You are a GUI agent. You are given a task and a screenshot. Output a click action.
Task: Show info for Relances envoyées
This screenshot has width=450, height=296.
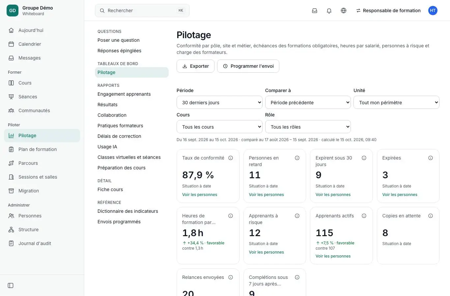pyautogui.click(x=231, y=277)
